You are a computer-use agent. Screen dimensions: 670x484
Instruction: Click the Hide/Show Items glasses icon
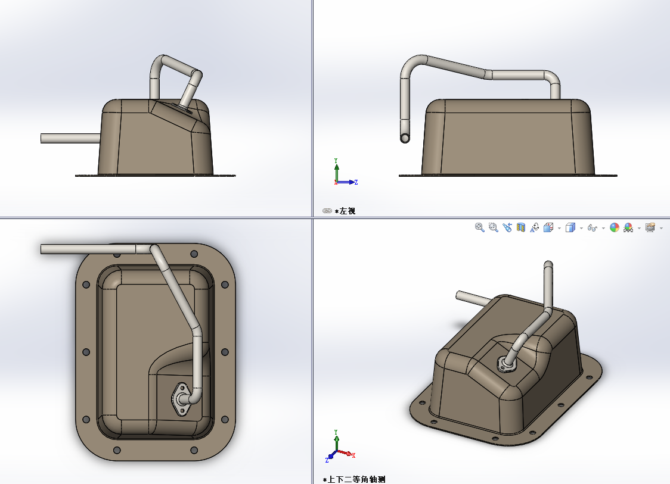click(592, 228)
